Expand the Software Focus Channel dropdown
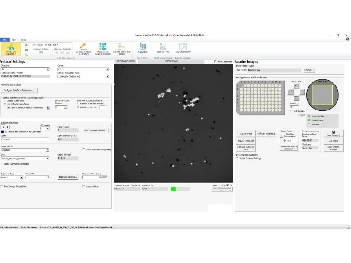 64,107
